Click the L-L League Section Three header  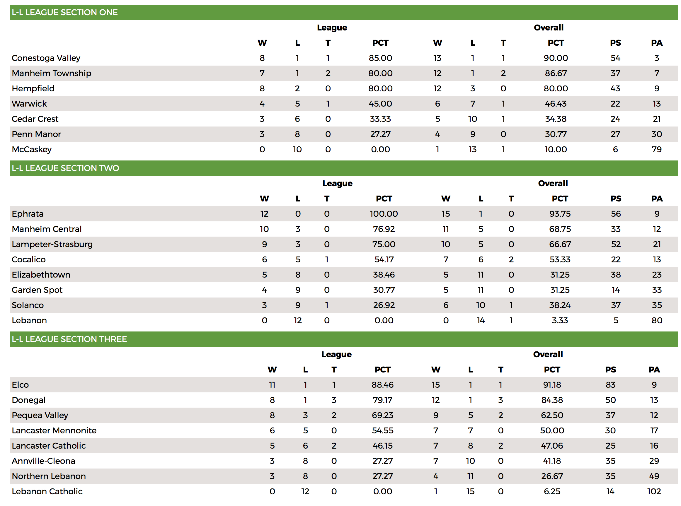(343, 339)
